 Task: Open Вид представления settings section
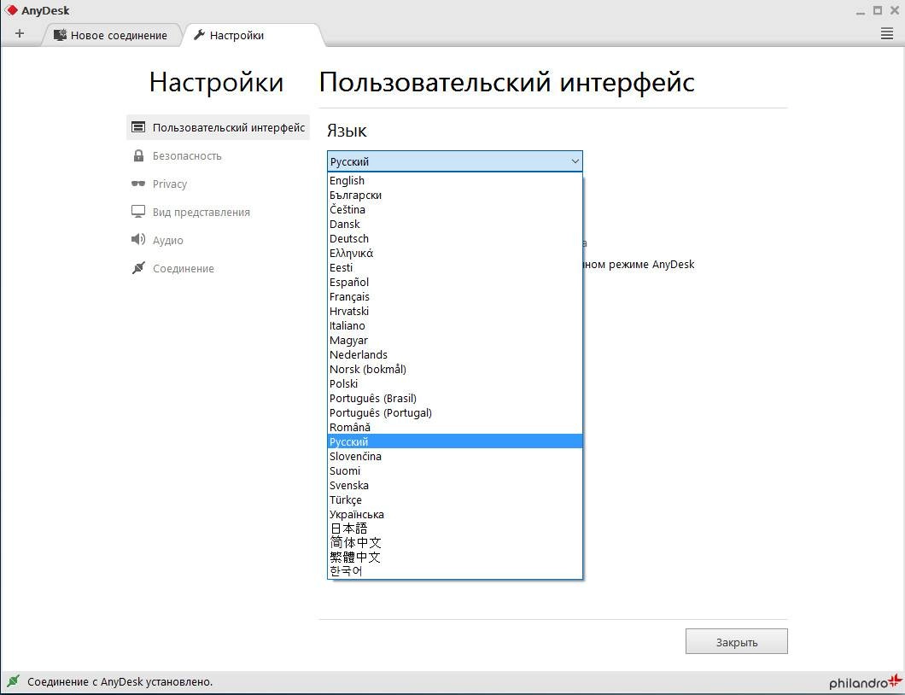201,213
